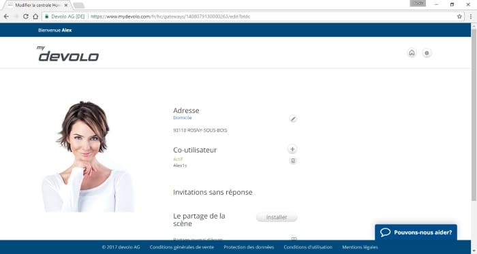Select the 'Modifier la centrale' browser tab
This screenshot has width=477, height=254.
[37, 5]
